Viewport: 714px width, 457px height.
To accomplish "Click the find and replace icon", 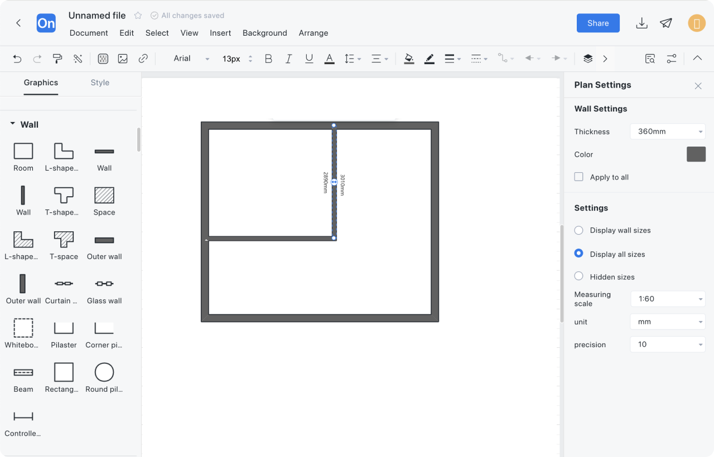I will click(650, 59).
